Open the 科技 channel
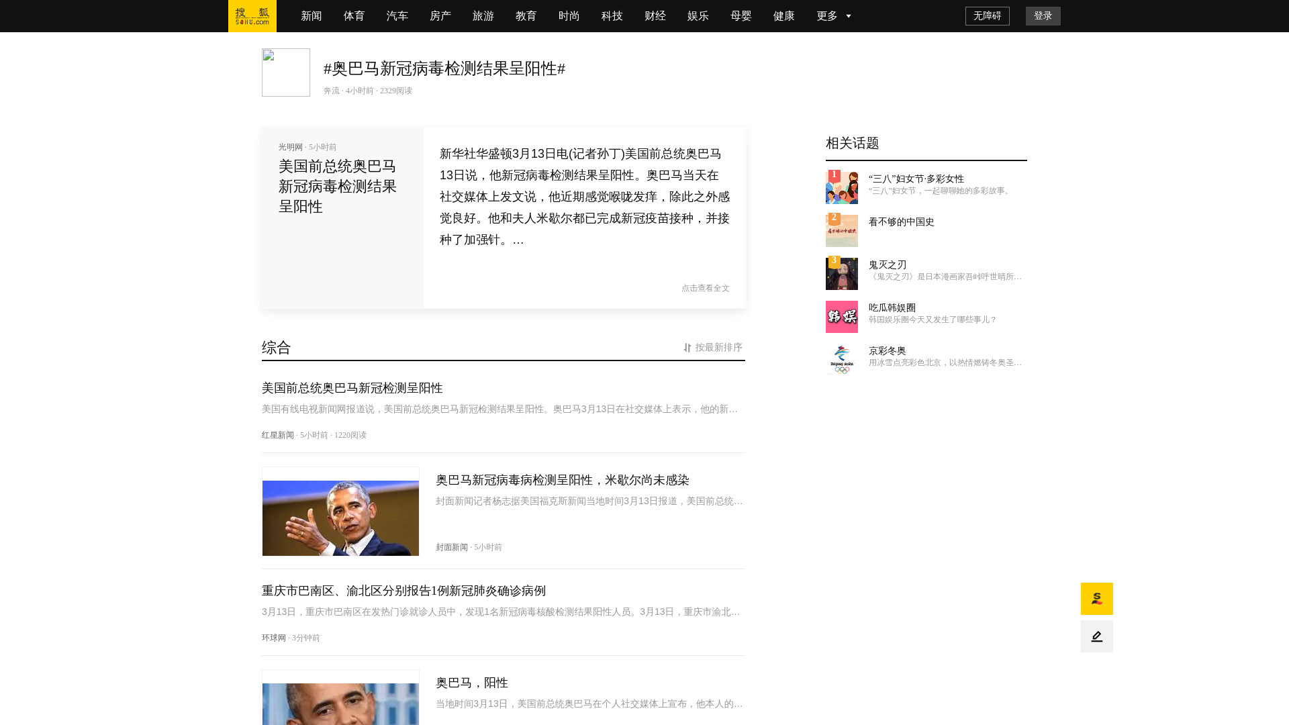1289x725 pixels. point(612,16)
